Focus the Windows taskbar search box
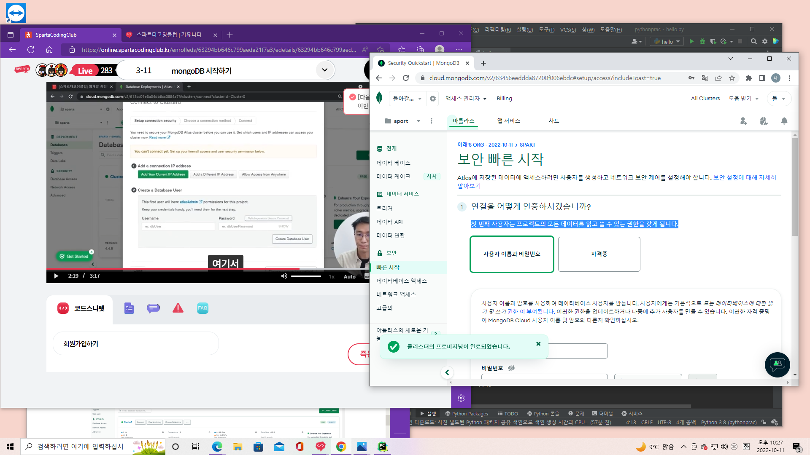The height and width of the screenshot is (455, 810). click(93, 447)
